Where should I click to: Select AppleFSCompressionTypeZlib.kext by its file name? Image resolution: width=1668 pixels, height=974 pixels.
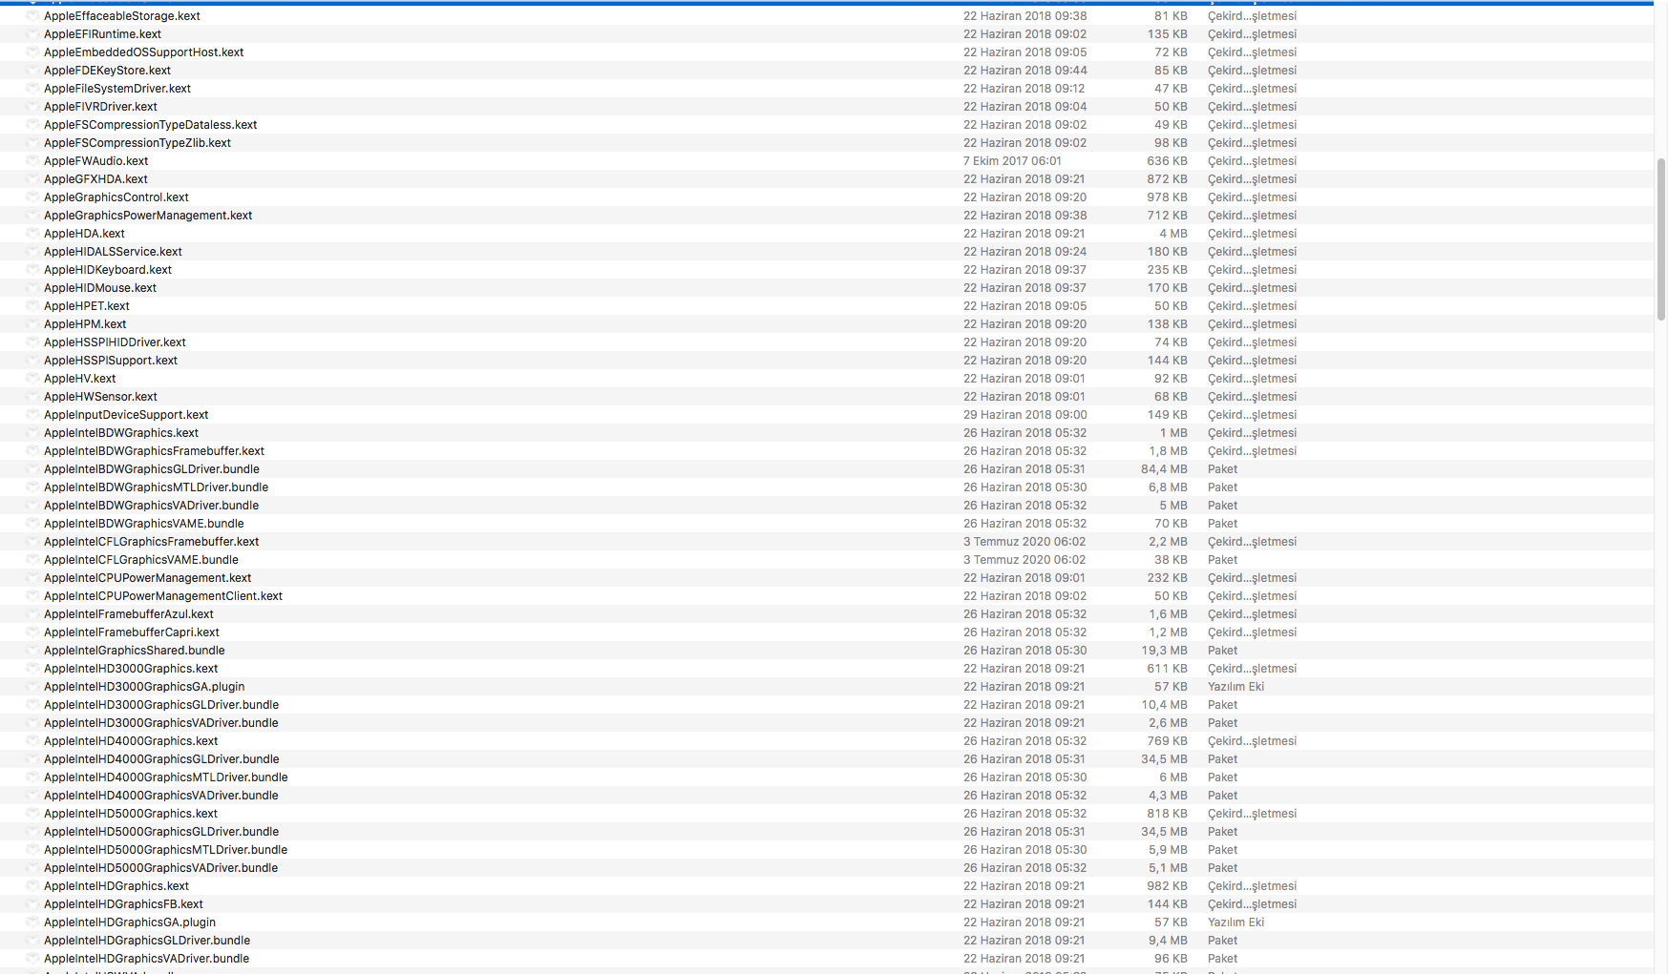click(x=137, y=143)
